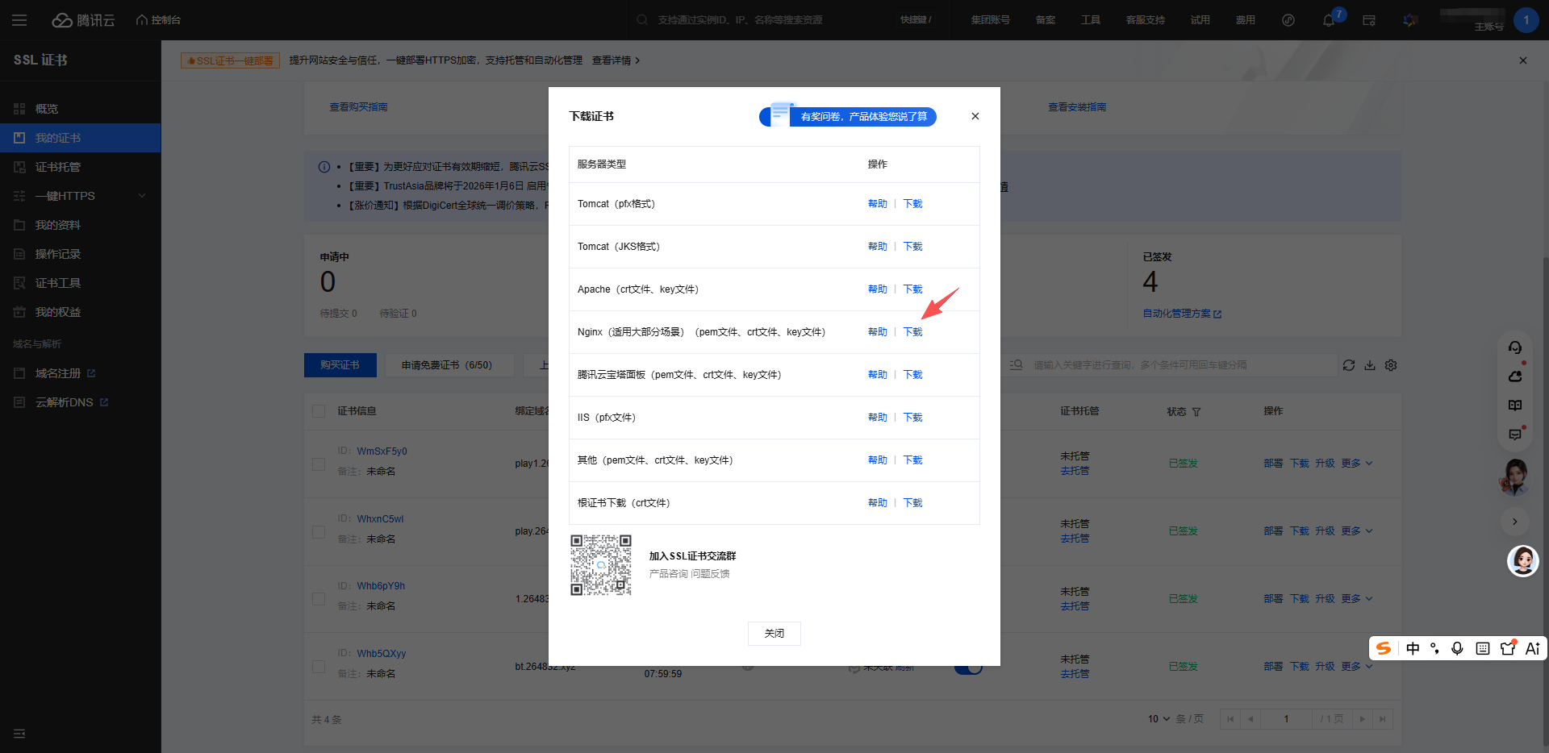Click the export download icon above table
Image resolution: width=1549 pixels, height=753 pixels.
click(1370, 365)
